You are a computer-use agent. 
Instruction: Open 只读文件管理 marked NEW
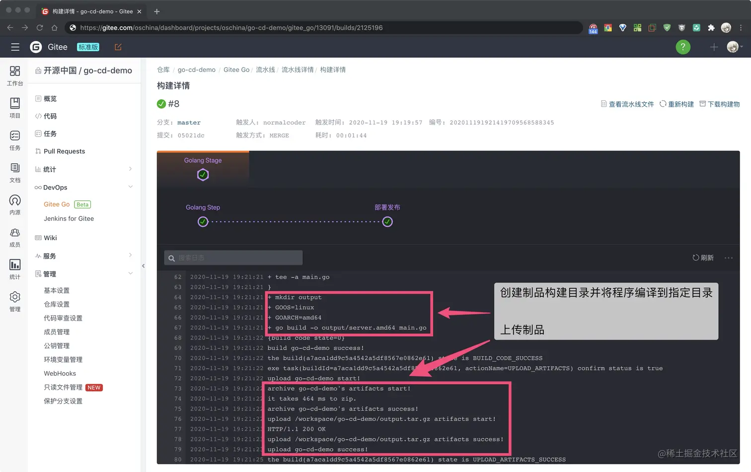tap(73, 387)
